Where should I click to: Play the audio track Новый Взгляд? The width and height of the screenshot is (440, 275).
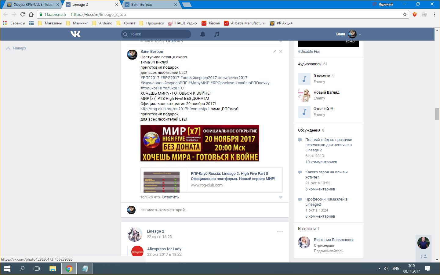(304, 96)
